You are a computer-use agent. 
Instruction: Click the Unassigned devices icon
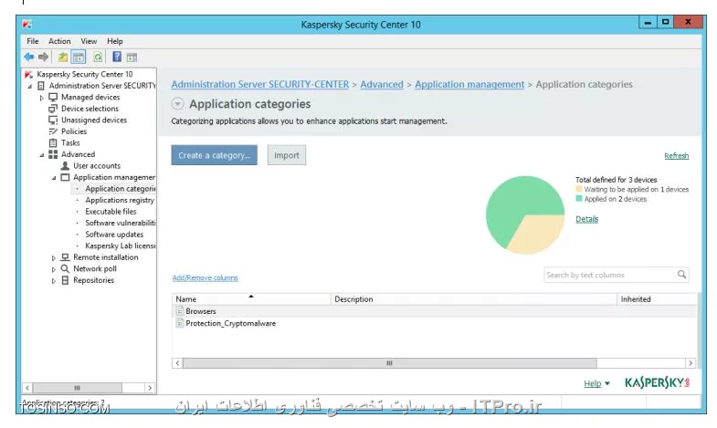click(x=53, y=120)
